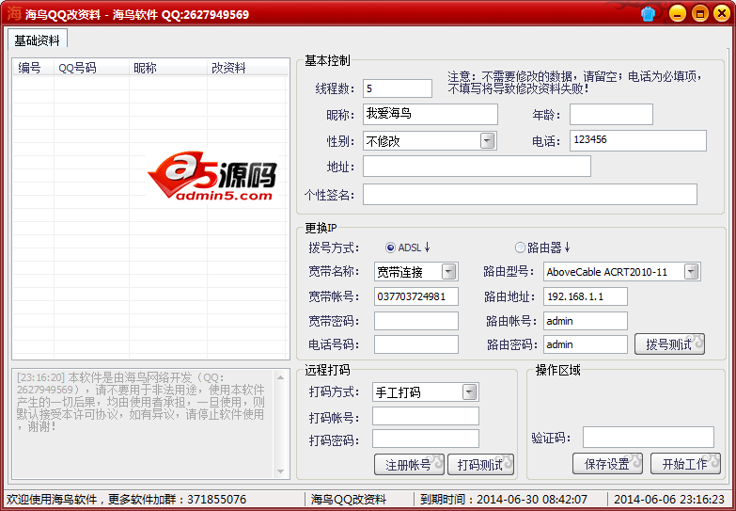Image resolution: width=736 pixels, height=511 pixels.
Task: Click the 年龄 input field
Action: pos(611,114)
